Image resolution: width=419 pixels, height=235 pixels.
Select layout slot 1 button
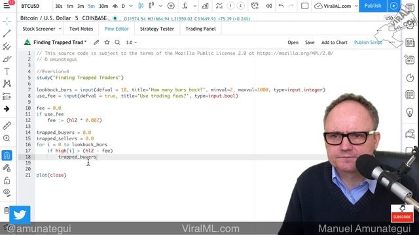click(x=230, y=6)
